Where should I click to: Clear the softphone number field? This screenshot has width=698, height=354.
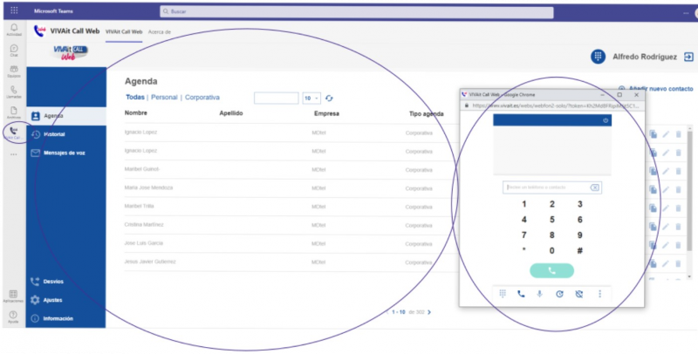click(594, 187)
